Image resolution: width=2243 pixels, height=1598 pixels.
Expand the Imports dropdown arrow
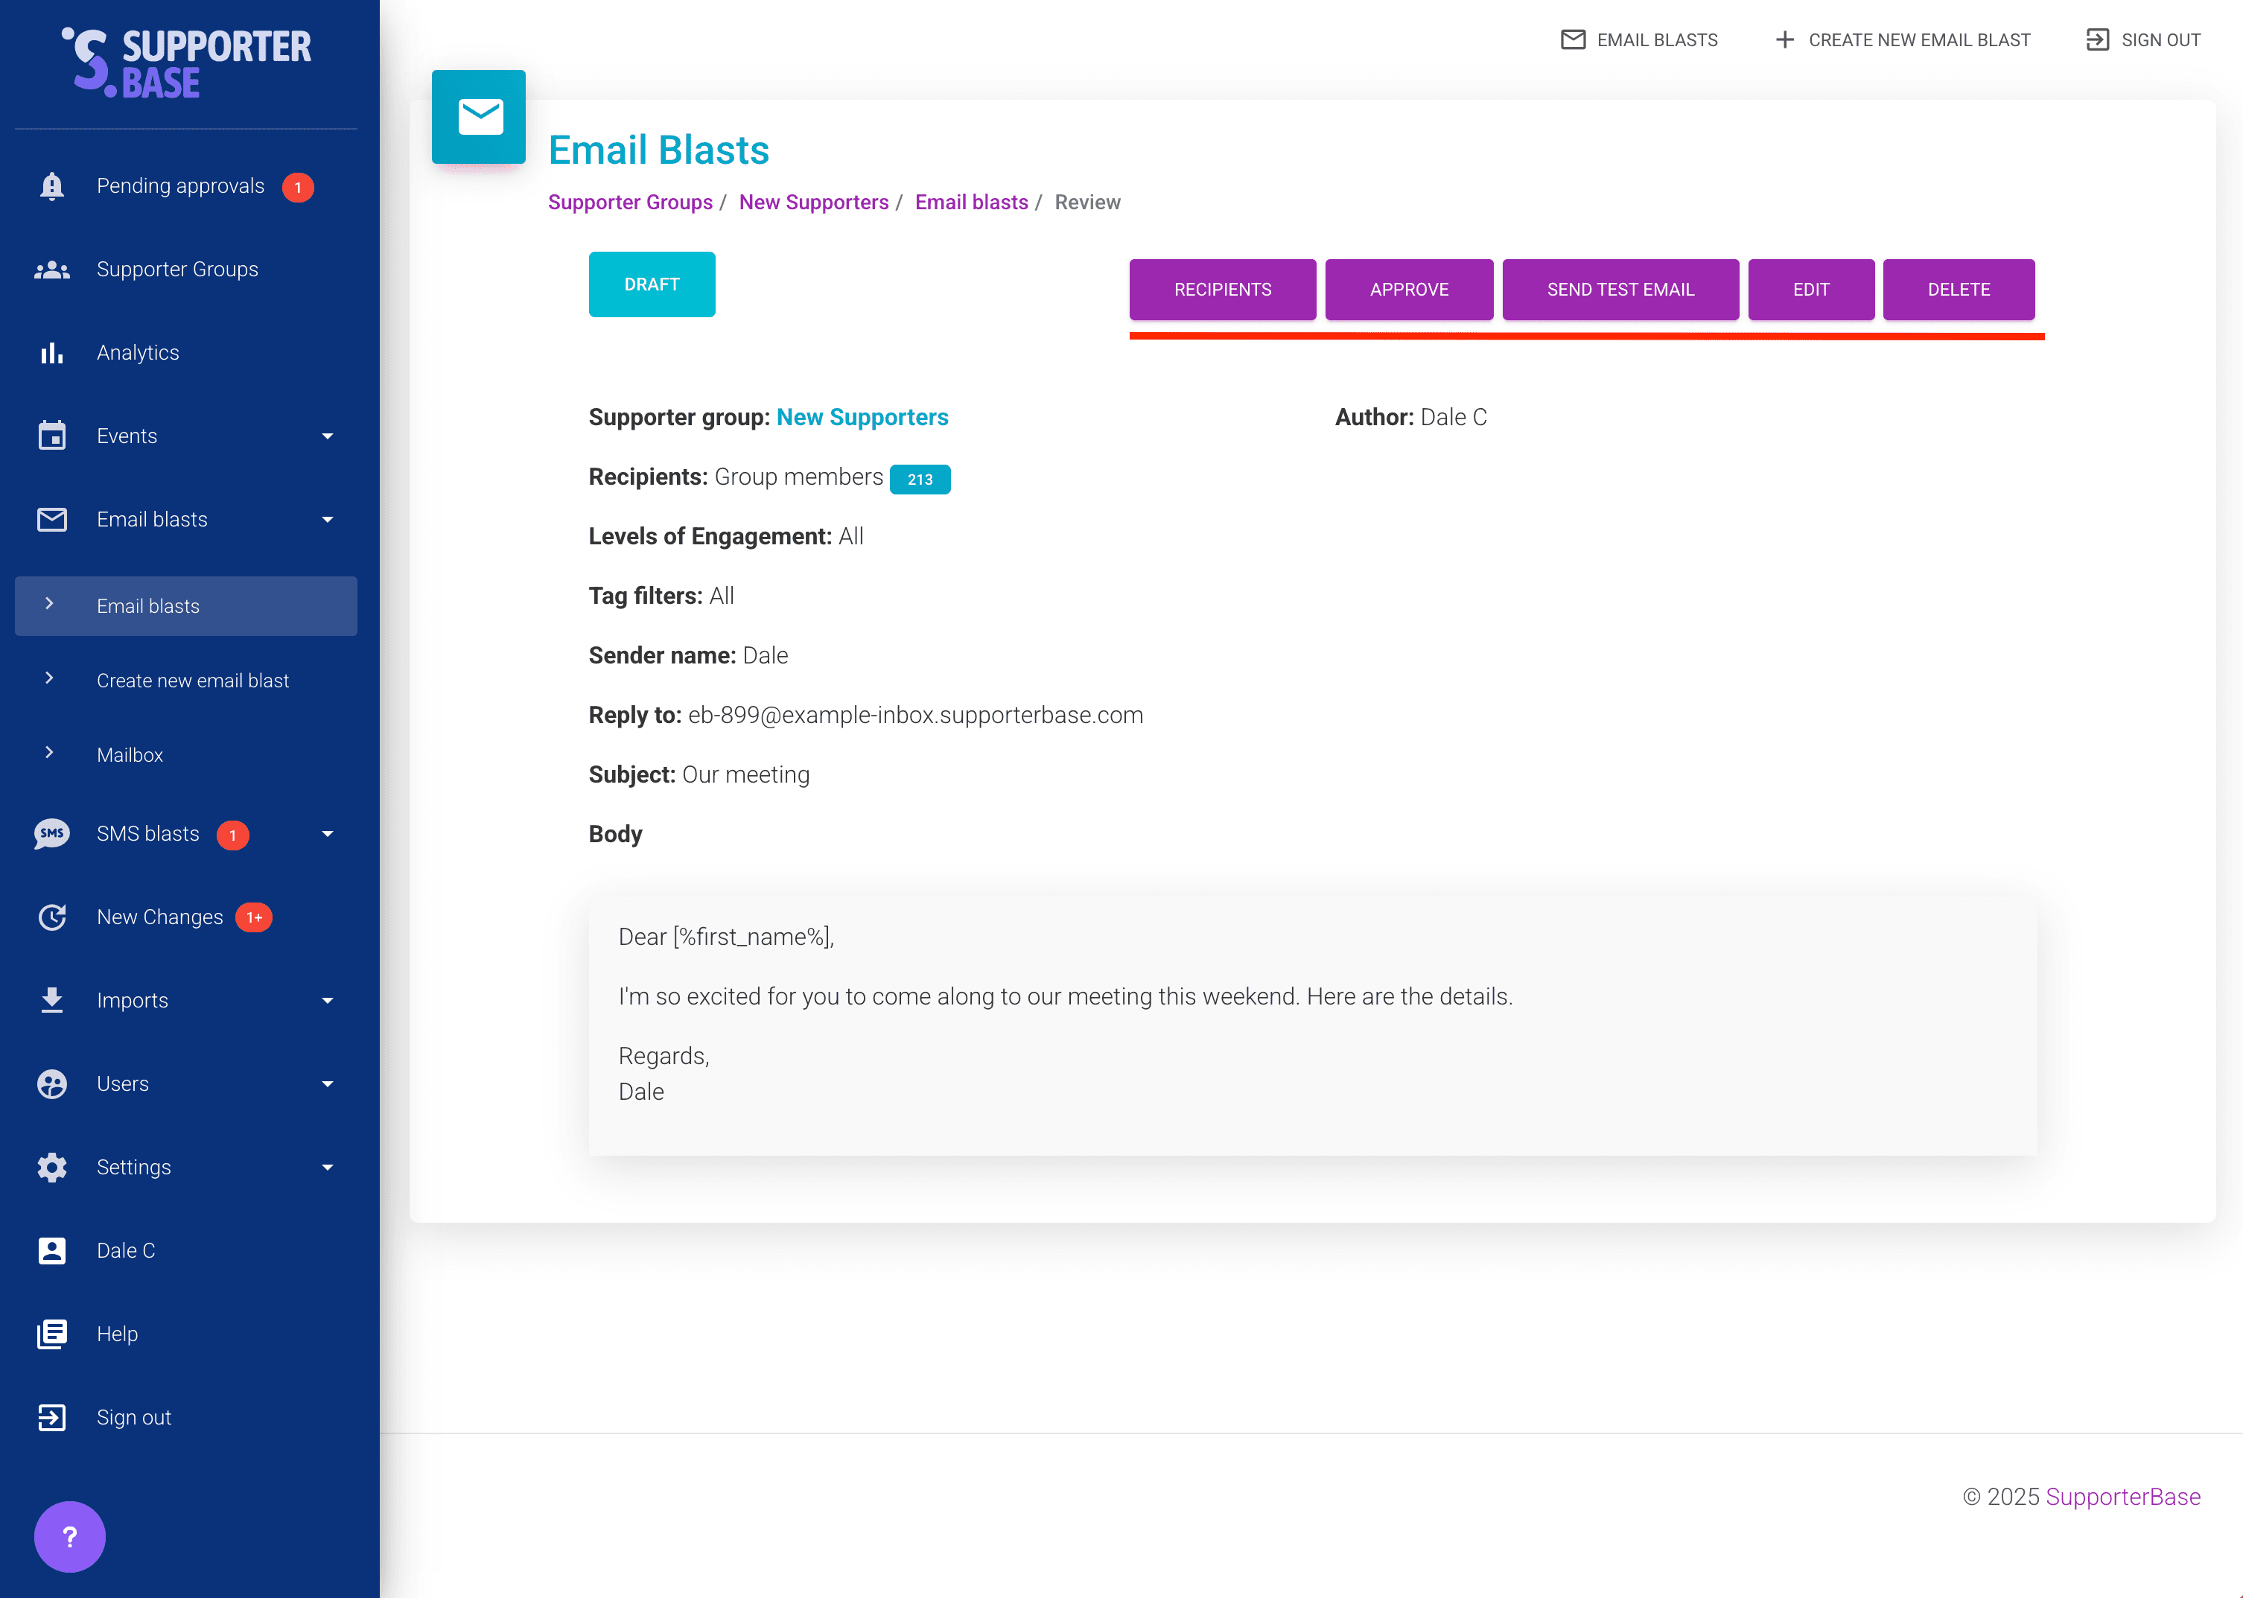[x=328, y=1001]
